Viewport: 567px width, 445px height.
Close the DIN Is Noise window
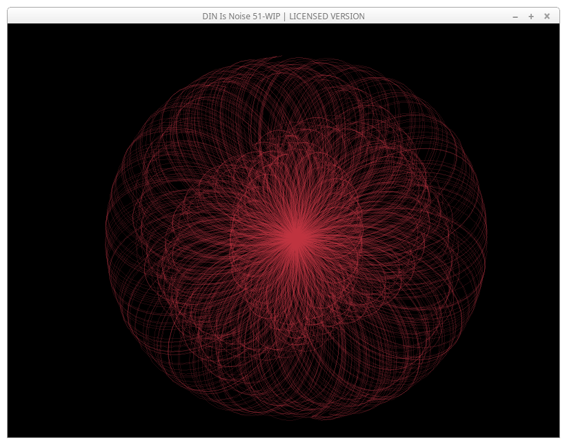[x=547, y=17]
